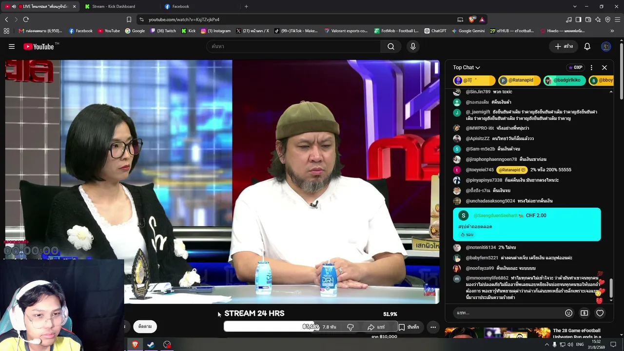Click the like icon on the Super Chat
This screenshot has height=351, width=624.
[463, 234]
